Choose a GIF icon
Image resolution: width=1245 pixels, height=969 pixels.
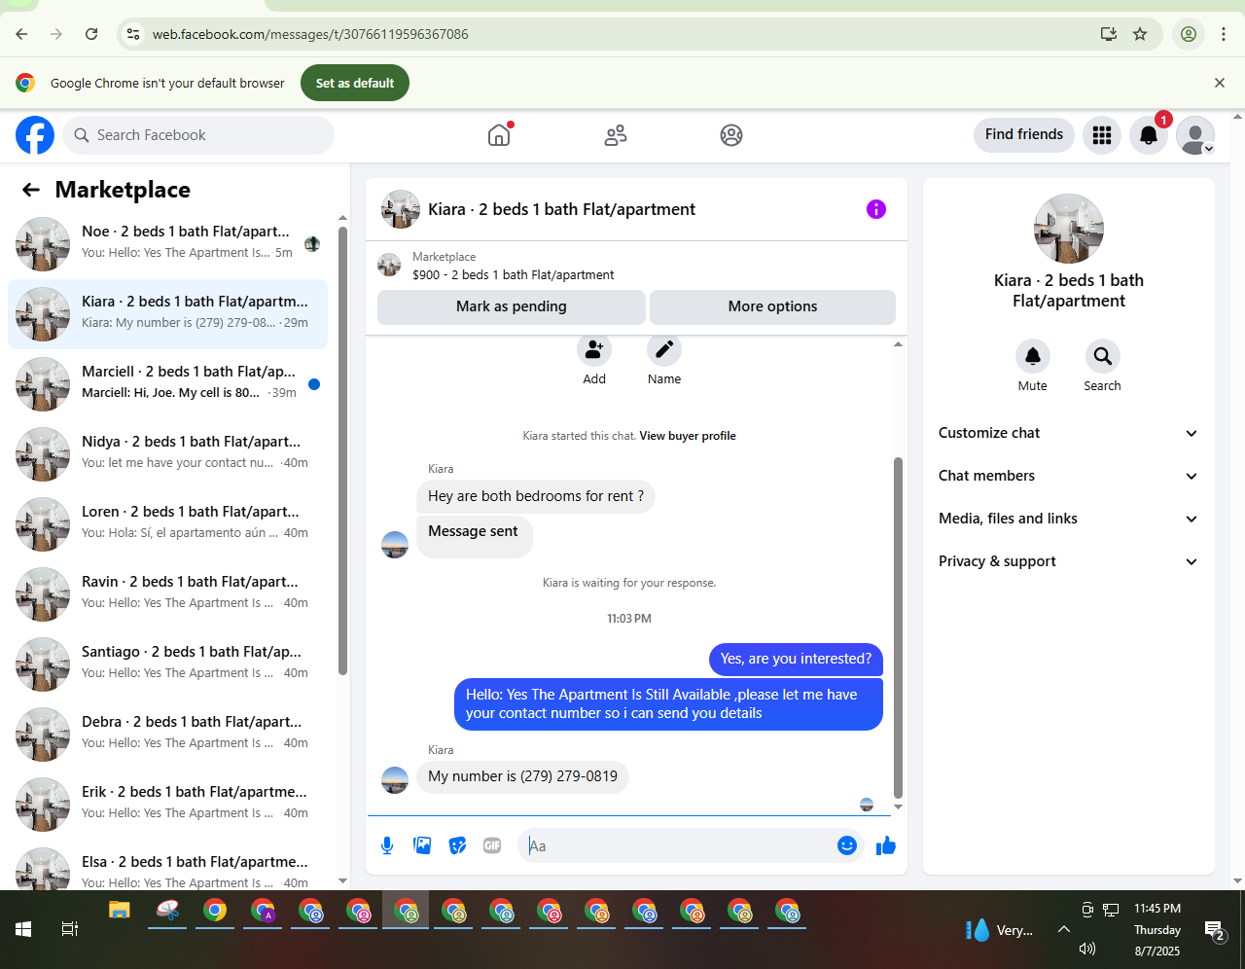tap(492, 845)
